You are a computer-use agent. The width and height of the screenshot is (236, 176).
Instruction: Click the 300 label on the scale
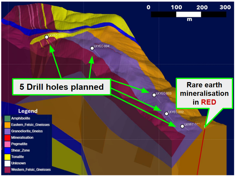point(225,7)
